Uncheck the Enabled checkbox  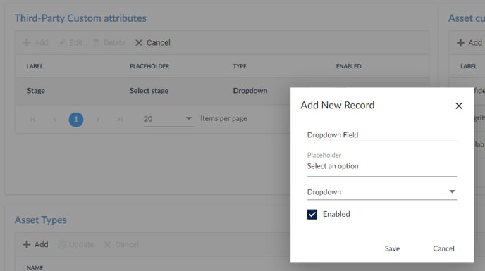coord(312,214)
